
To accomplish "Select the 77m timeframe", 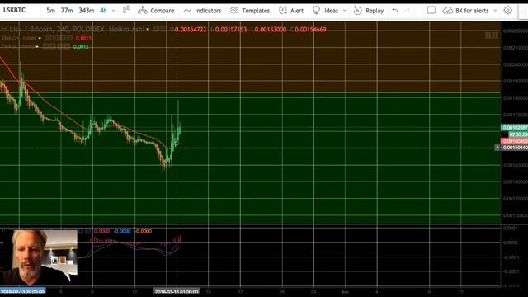I will (67, 11).
